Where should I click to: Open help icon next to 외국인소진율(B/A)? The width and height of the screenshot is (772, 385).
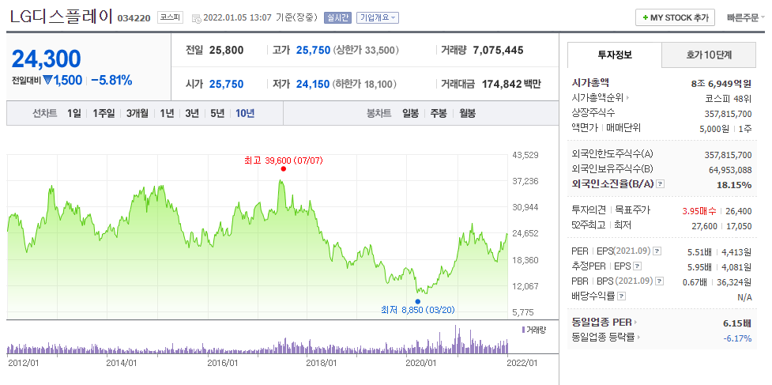[x=661, y=184]
